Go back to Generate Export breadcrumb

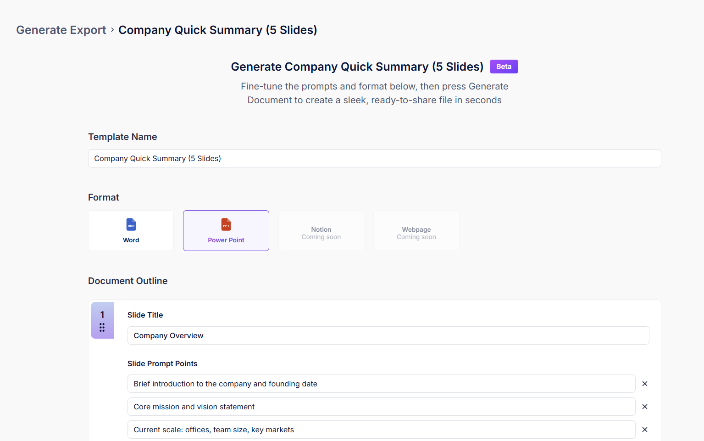coord(61,30)
